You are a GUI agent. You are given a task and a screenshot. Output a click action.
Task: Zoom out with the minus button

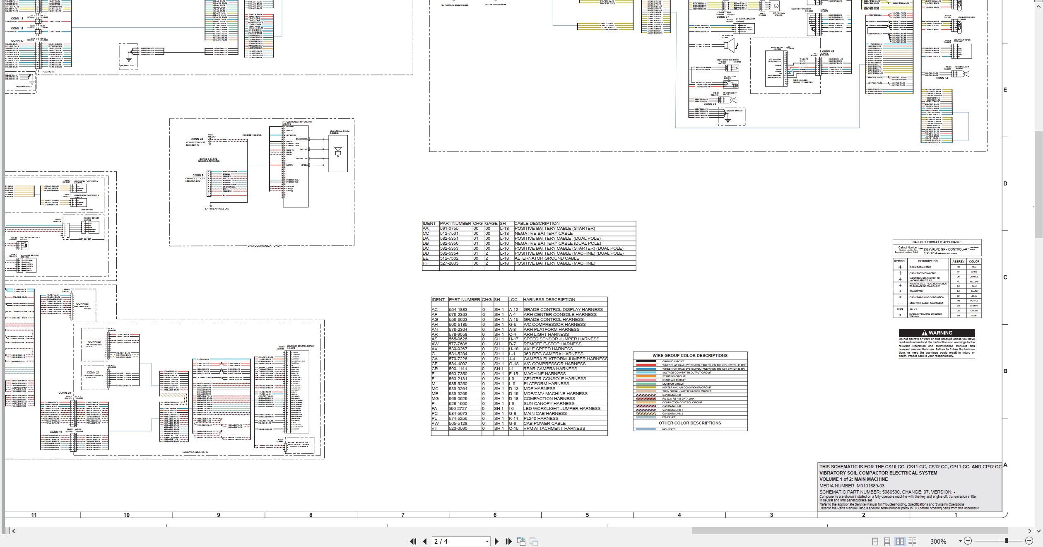968,541
